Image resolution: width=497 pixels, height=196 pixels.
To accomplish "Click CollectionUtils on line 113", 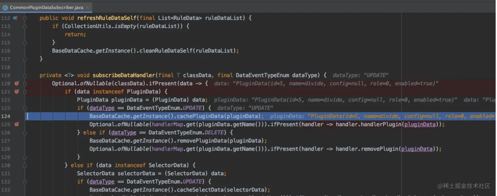I will (88, 26).
